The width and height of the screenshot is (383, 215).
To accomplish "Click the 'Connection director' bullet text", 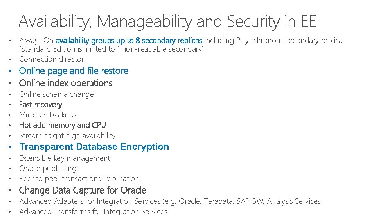I will [x=51, y=59].
